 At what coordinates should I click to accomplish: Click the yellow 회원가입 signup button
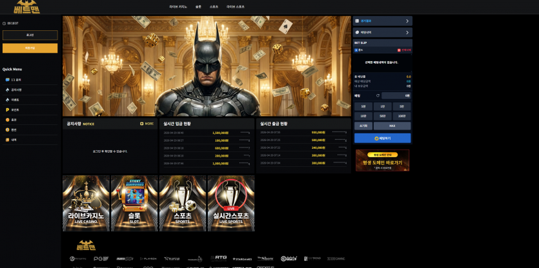(30, 48)
